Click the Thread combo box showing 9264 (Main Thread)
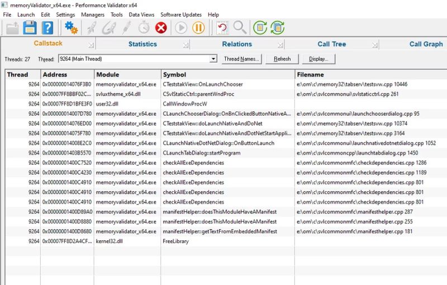The width and height of the screenshot is (447, 285). point(137,59)
